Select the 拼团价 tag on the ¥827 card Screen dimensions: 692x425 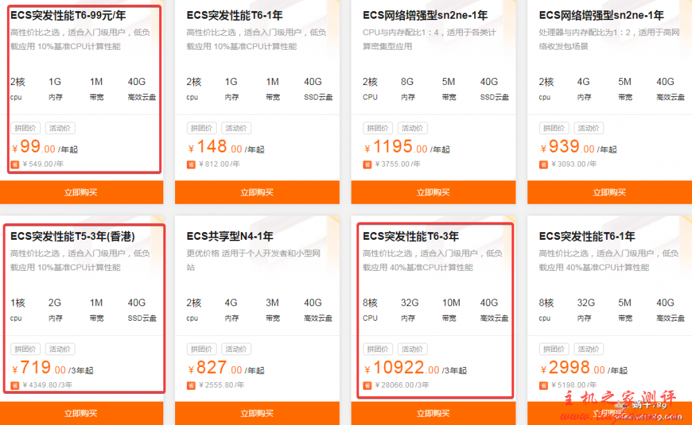click(201, 349)
